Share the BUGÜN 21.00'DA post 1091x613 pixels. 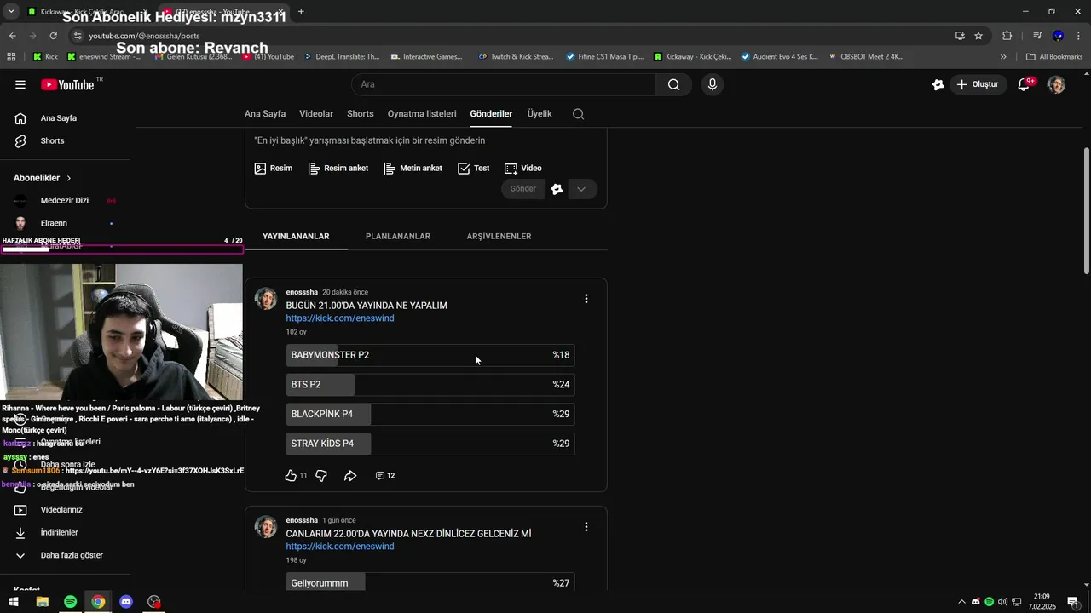click(350, 476)
